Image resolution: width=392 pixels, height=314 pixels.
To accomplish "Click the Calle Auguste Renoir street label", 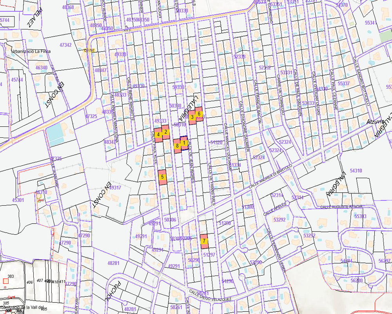I will pyautogui.click(x=341, y=207).
